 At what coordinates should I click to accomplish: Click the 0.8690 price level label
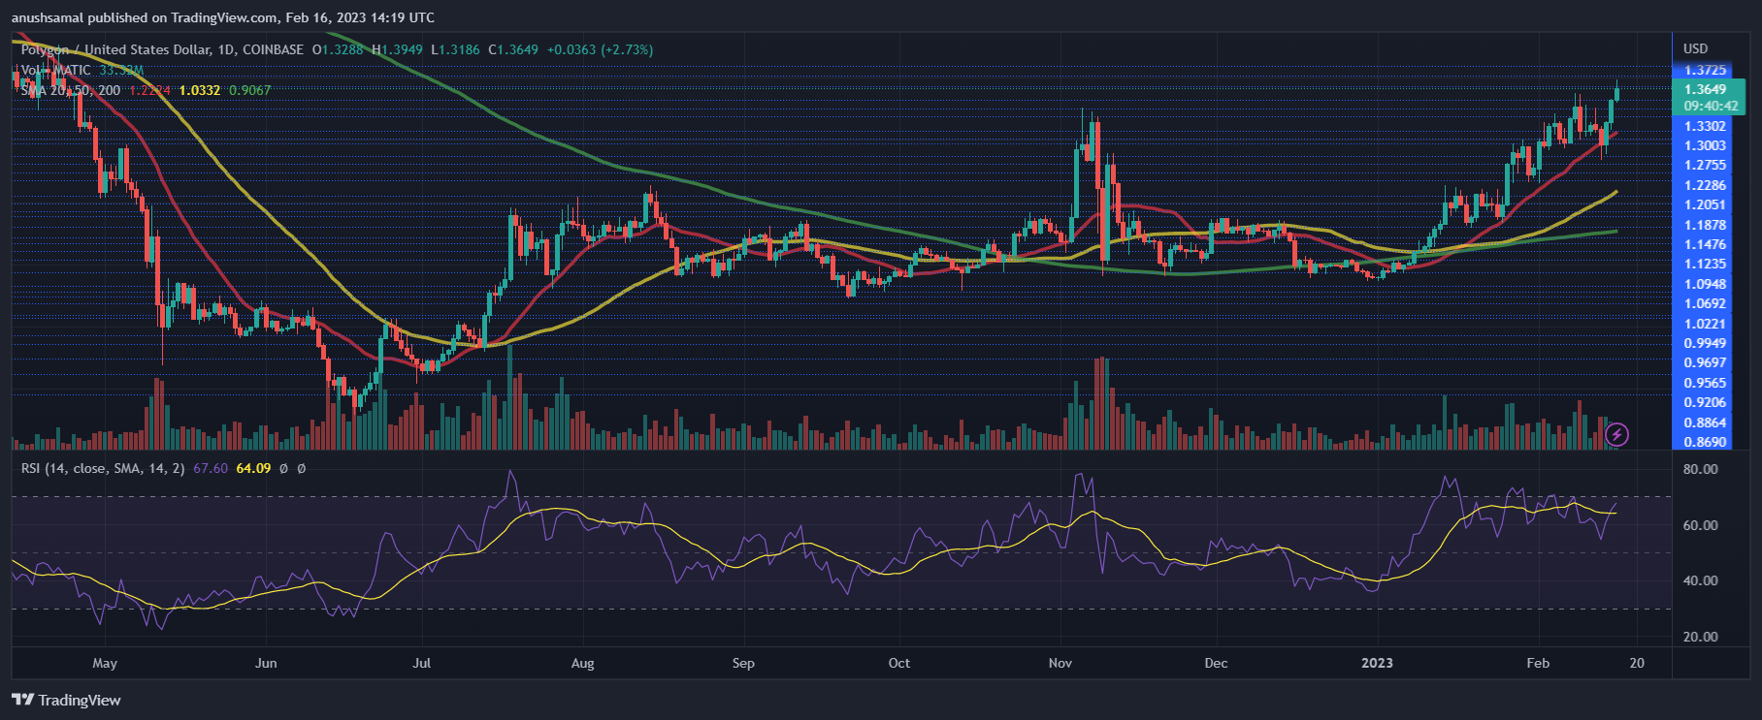click(1705, 442)
